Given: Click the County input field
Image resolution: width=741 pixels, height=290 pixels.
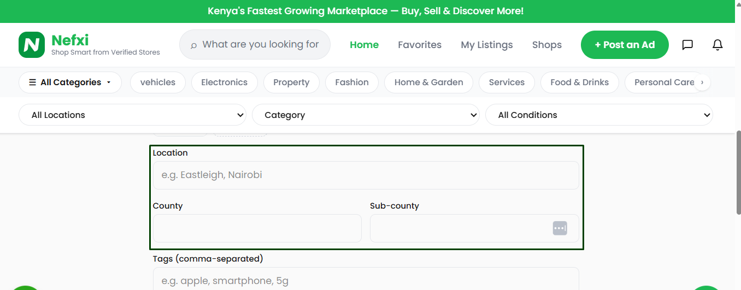Looking at the screenshot, I should tap(257, 228).
